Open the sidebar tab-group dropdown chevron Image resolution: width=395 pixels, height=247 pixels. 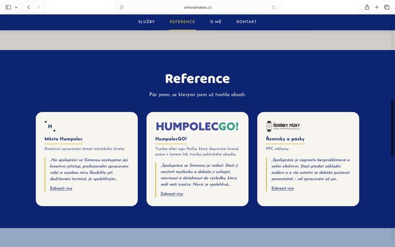pos(16,7)
